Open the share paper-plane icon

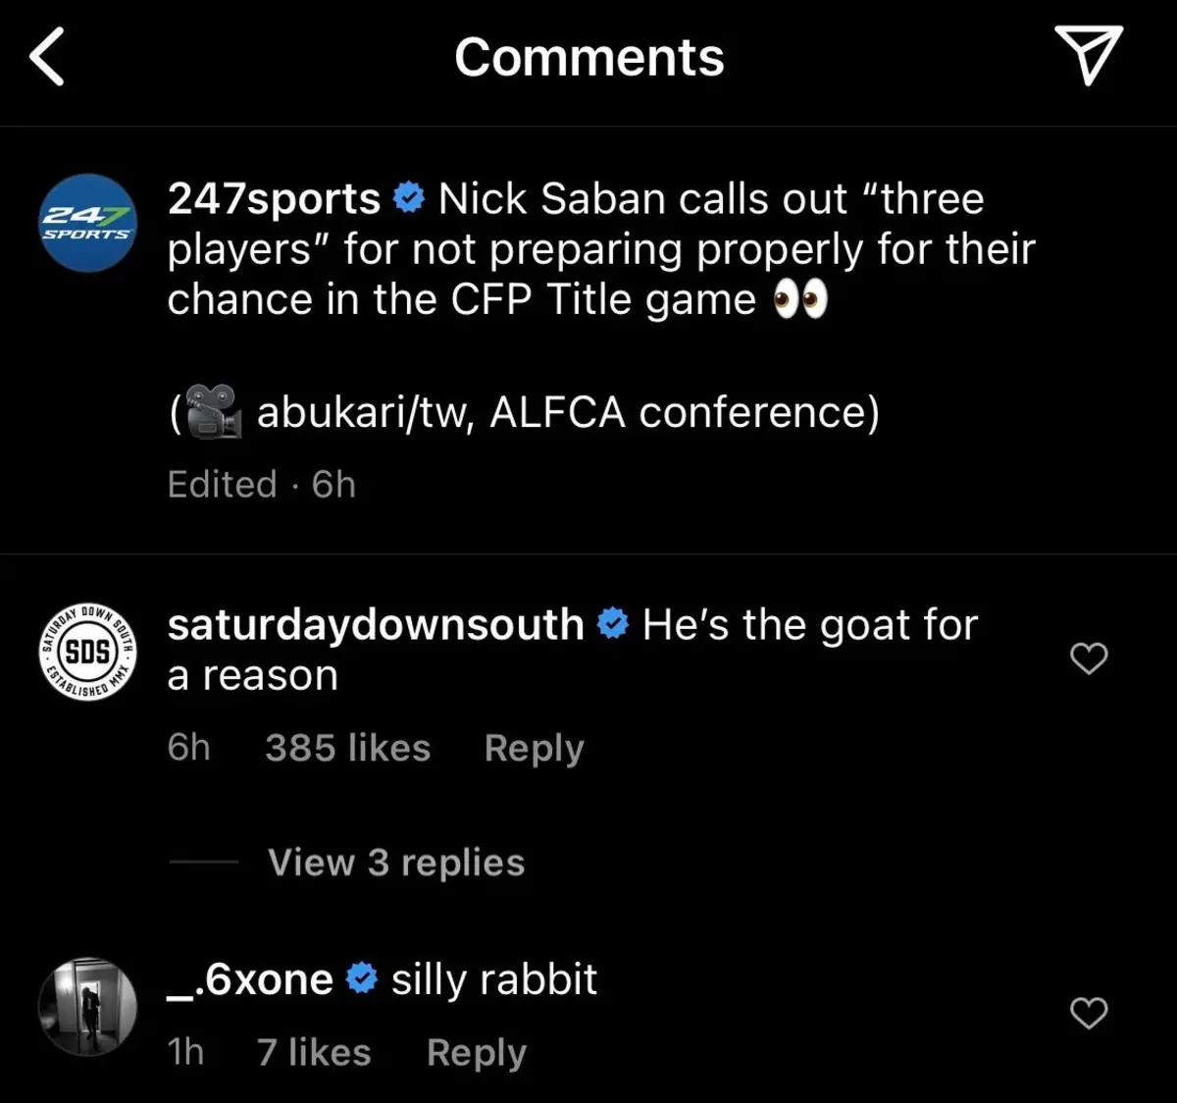pos(1088,55)
